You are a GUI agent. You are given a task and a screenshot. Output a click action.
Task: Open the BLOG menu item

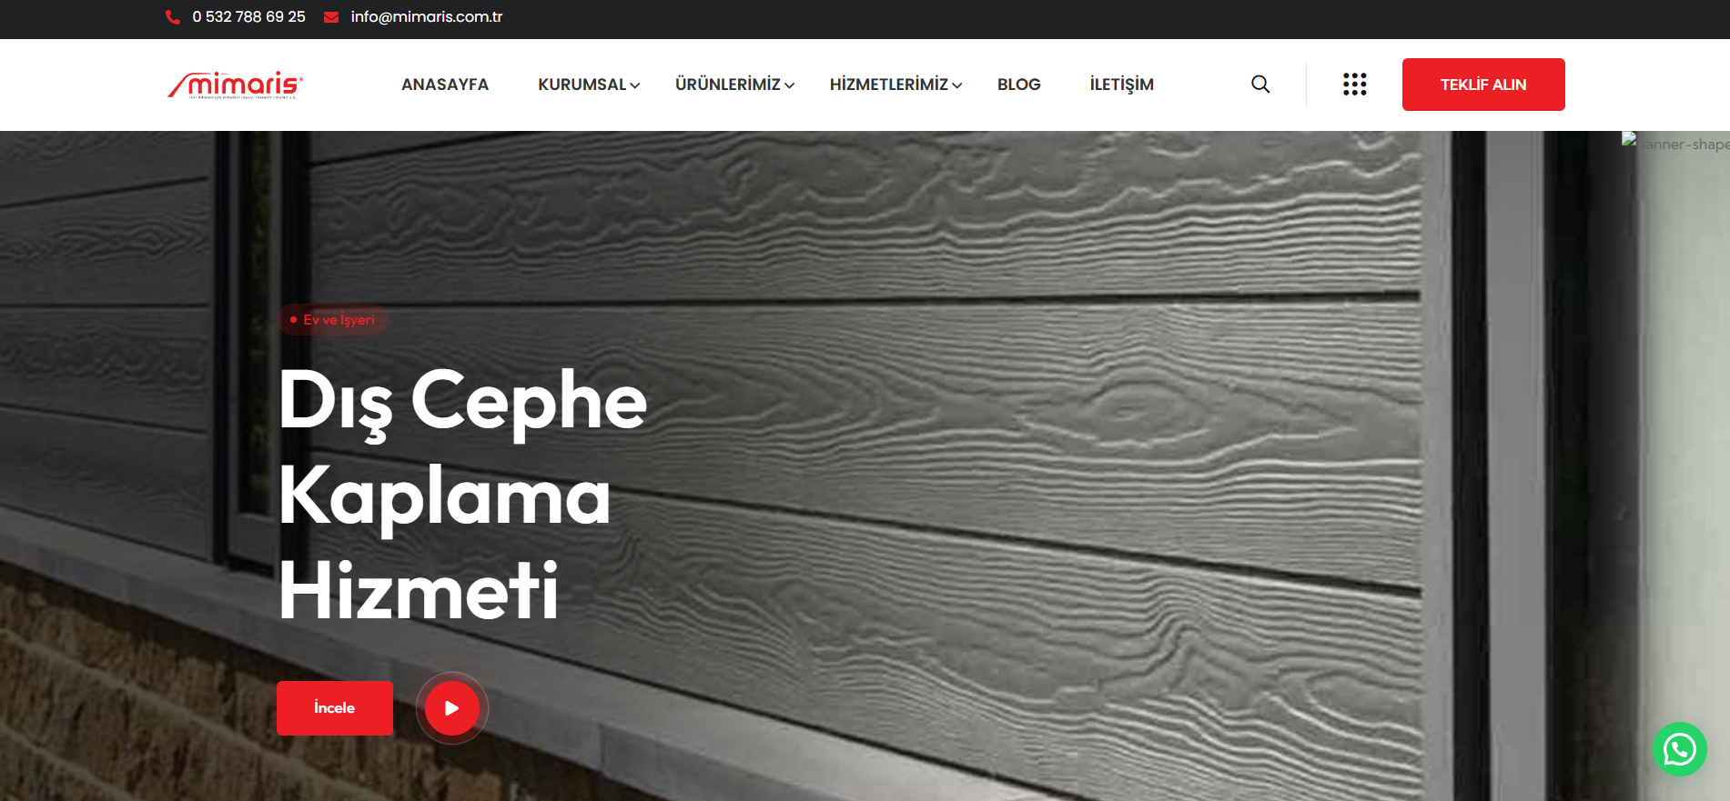[x=1019, y=85]
